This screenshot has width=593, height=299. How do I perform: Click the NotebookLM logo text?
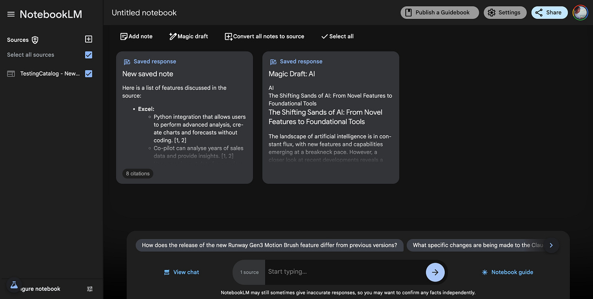tap(51, 14)
